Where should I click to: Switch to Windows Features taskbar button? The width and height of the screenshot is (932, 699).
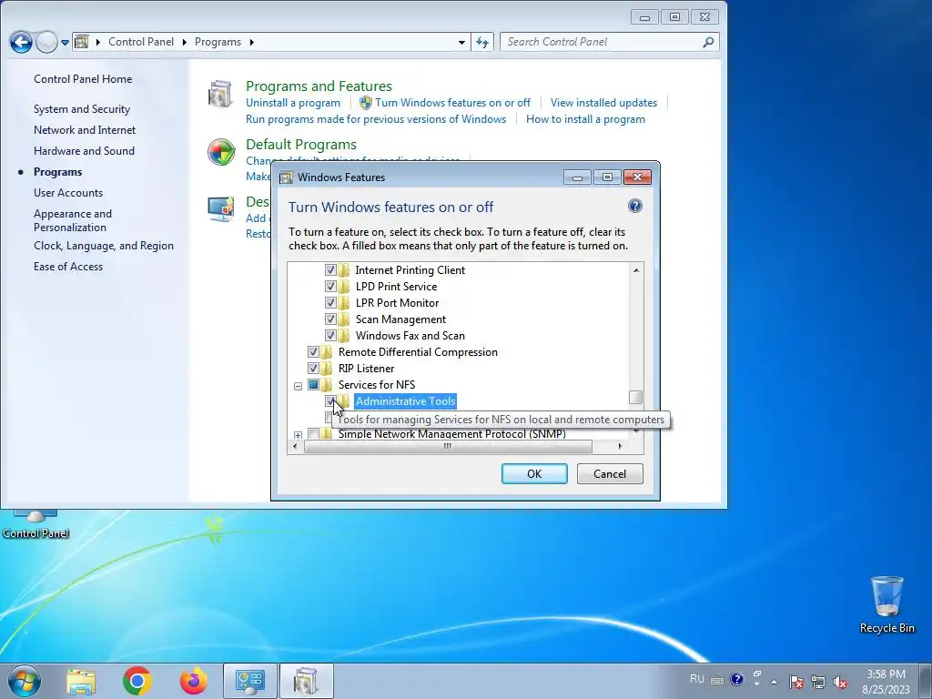point(306,681)
